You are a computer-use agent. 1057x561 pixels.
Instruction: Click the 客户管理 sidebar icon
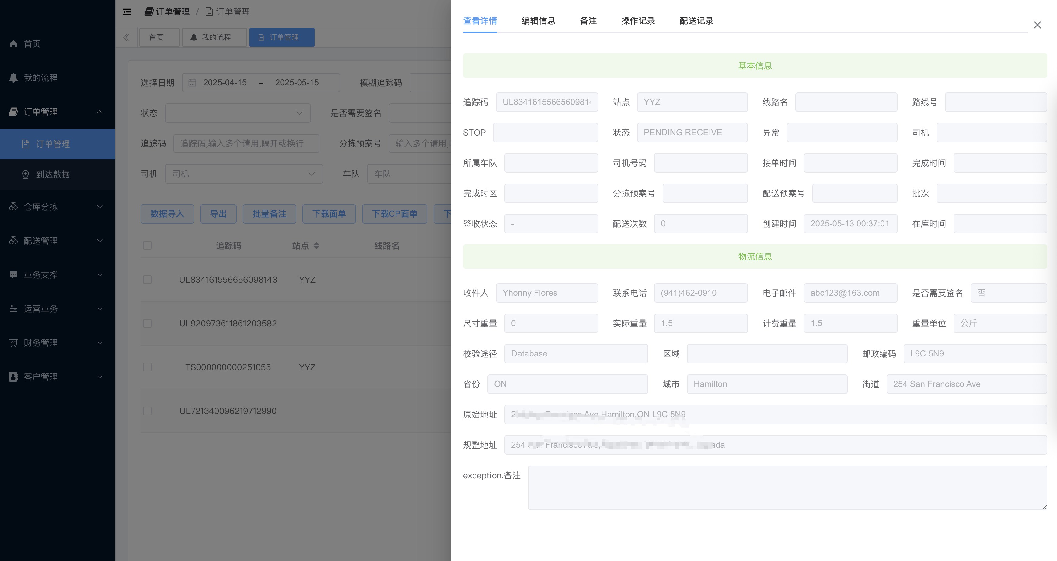pyautogui.click(x=14, y=377)
